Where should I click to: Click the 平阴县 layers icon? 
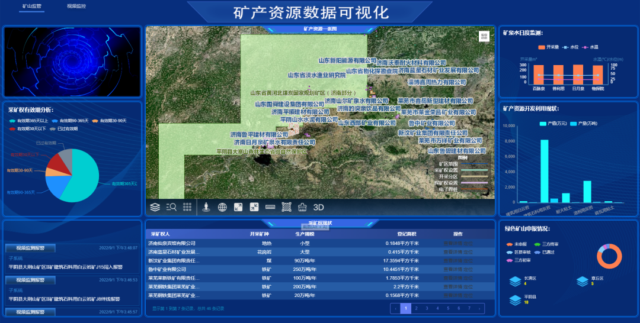click(x=515, y=300)
